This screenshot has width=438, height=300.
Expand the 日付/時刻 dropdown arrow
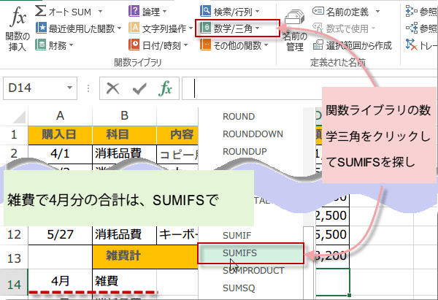(x=185, y=45)
